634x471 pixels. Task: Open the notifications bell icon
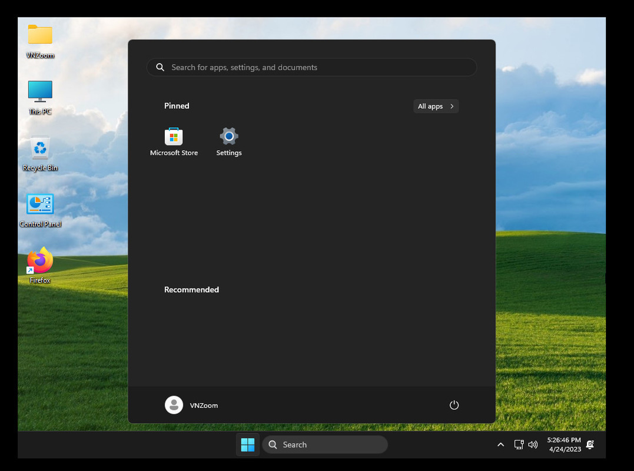tap(590, 445)
